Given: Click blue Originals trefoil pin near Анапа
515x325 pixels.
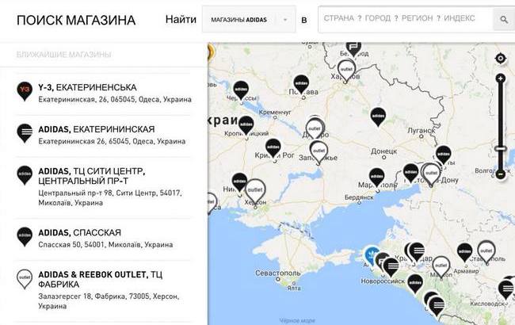Looking at the screenshot, I should 372,256.
